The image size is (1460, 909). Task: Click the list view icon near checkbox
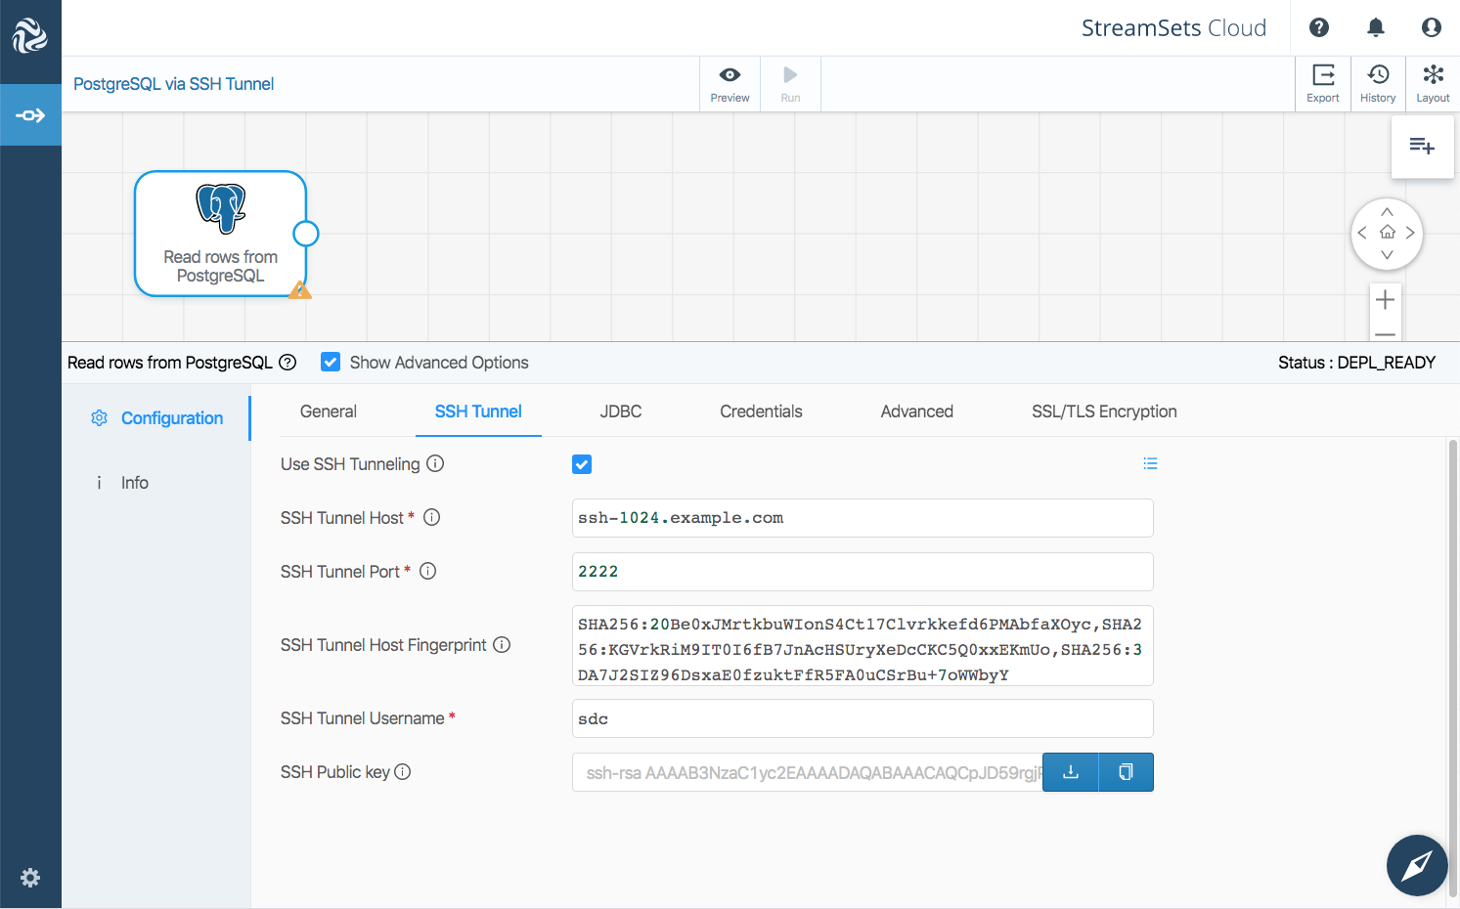[x=1150, y=463]
